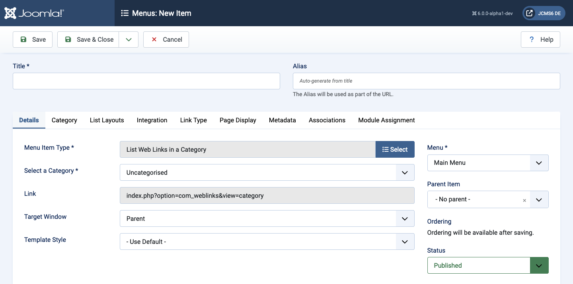This screenshot has height=284, width=573.
Task: Click the menu list icon beside Menus: New Item
Action: (125, 13)
